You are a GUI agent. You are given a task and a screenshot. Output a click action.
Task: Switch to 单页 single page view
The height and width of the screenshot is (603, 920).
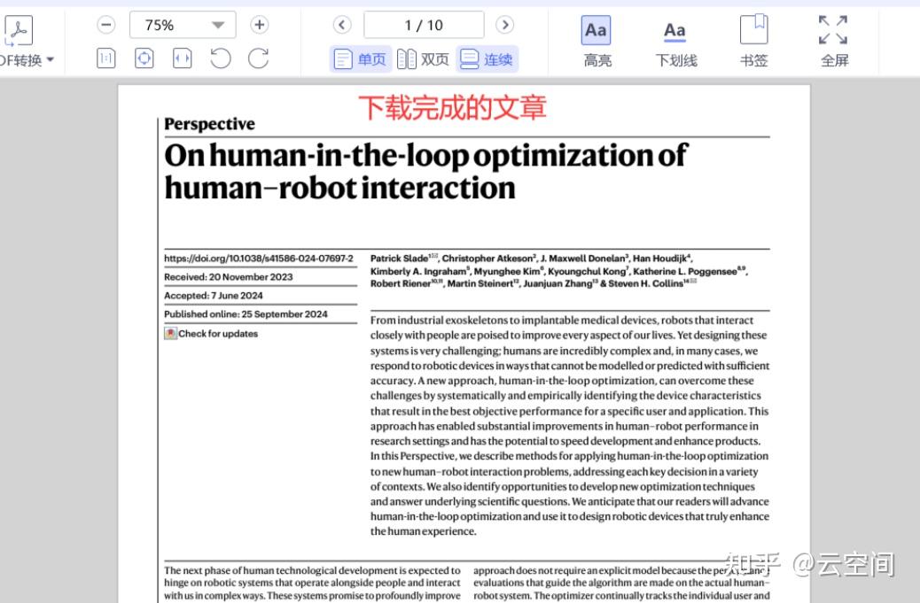[360, 59]
